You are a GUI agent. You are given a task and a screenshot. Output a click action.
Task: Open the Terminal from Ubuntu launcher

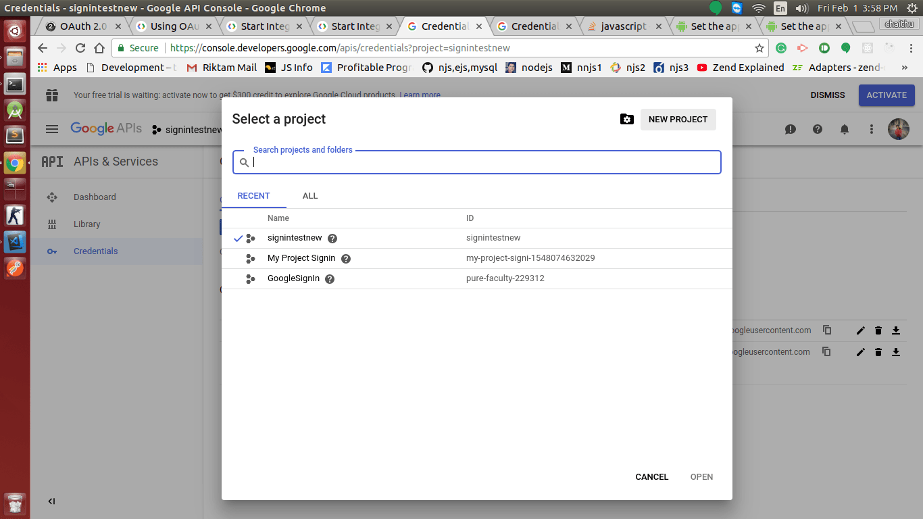[15, 84]
